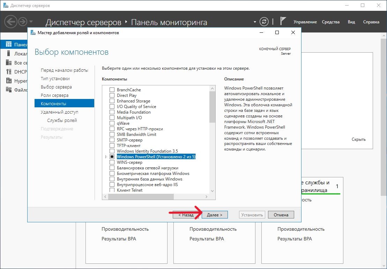Click the forward navigation arrow icon
This screenshot has height=269, width=387.
click(23, 22)
